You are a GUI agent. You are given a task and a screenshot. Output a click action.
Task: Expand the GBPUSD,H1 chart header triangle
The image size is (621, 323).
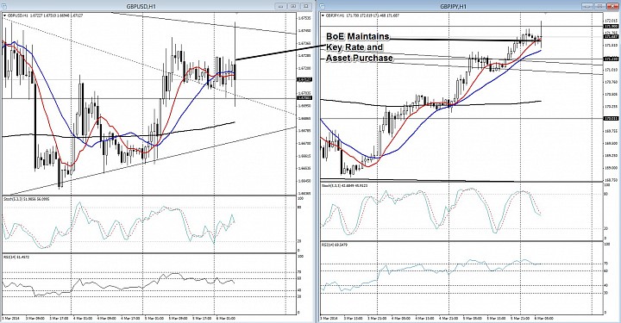point(4,16)
